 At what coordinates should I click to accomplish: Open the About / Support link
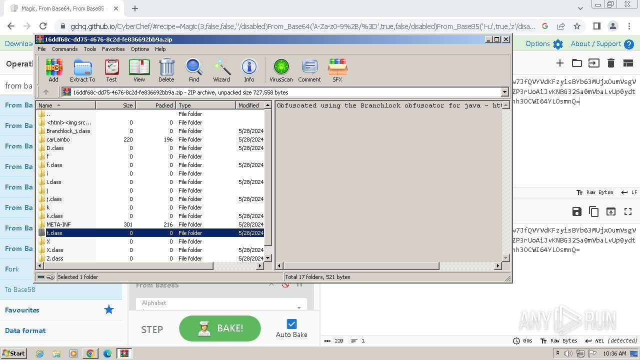tap(602, 44)
